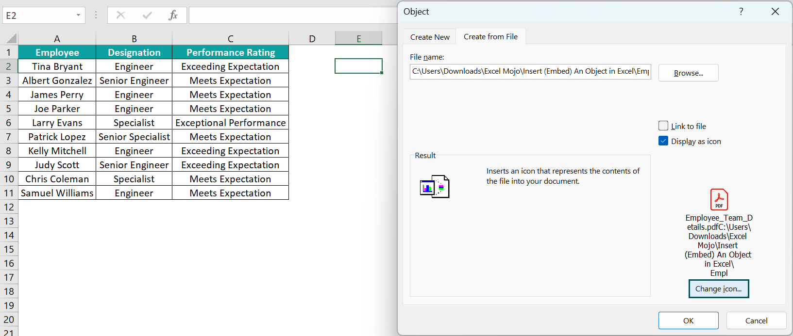Click the Change icon... button

[719, 289]
